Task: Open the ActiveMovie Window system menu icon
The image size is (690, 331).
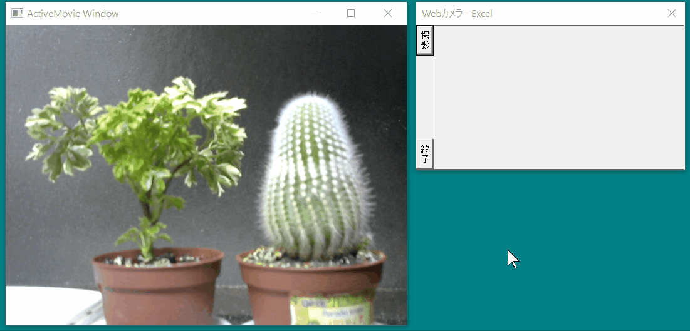Action: 17,13
